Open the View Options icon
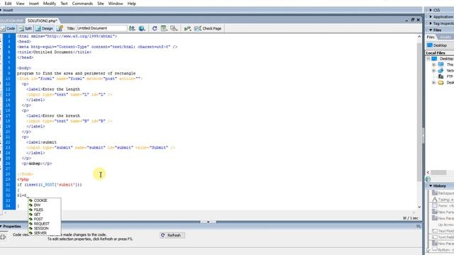This screenshot has height=255, width=454. pyautogui.click(x=164, y=28)
